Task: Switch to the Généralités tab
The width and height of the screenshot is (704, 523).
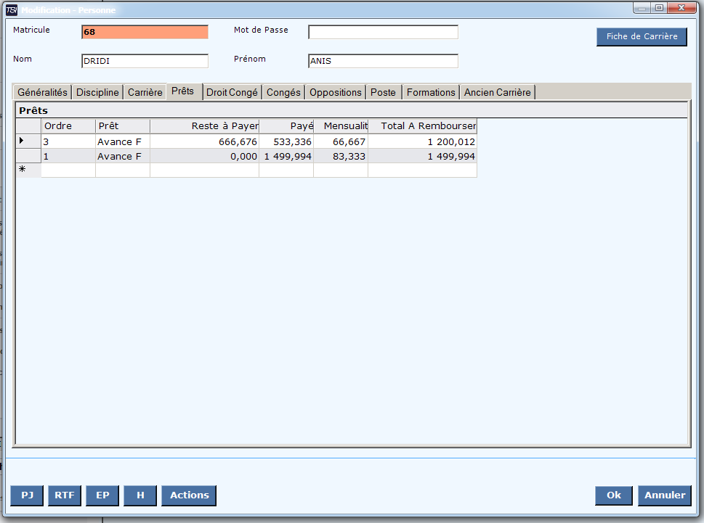Action: tap(42, 92)
